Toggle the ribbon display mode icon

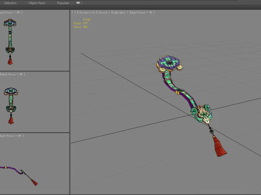pos(78,3)
